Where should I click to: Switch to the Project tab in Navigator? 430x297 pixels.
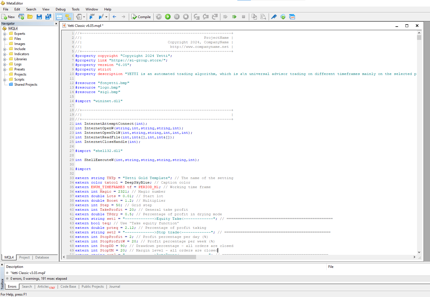click(24, 257)
